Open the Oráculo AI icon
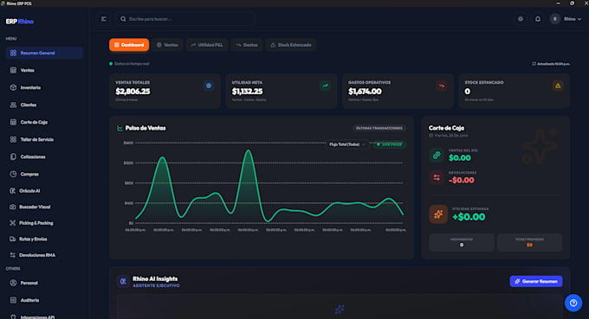The image size is (589, 319). 12,191
